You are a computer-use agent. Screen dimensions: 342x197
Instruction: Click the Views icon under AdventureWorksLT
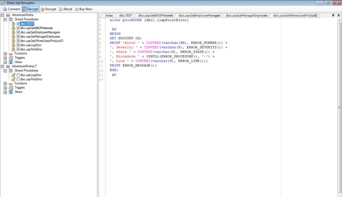tap(11, 92)
